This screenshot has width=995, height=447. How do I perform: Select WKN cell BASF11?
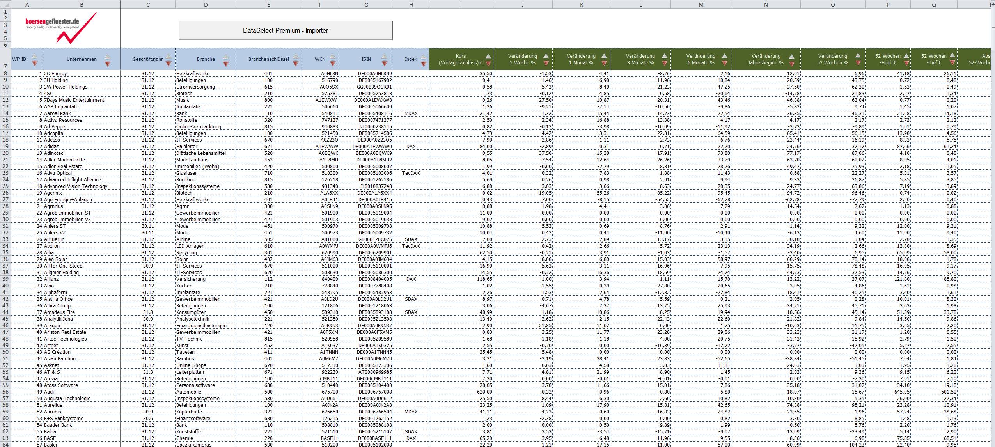(x=320, y=438)
